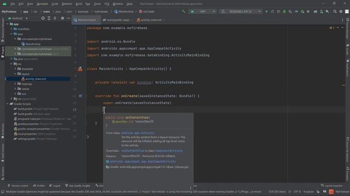Open Resource Manager side tab

pos(2,30)
